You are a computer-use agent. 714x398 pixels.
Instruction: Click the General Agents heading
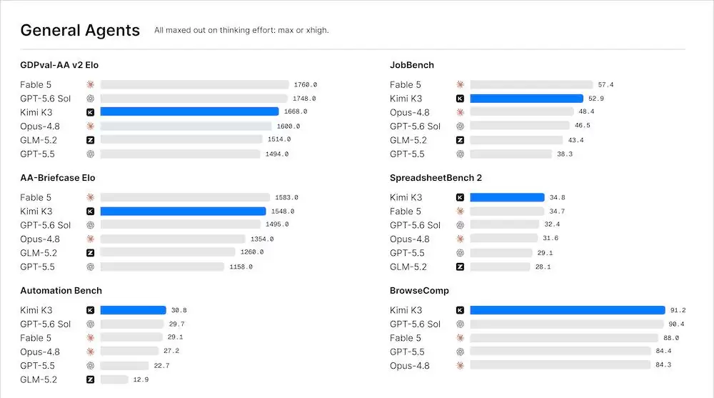[80, 30]
